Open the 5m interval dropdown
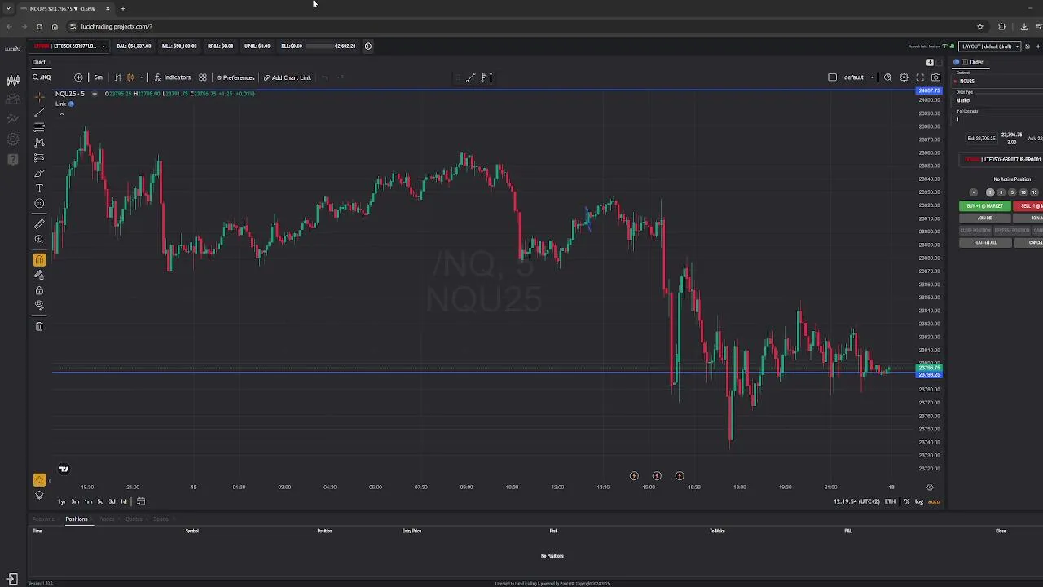The height and width of the screenshot is (587, 1043). (x=99, y=77)
